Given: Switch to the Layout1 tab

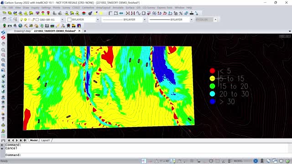Looking at the screenshot, I should 46,140.
